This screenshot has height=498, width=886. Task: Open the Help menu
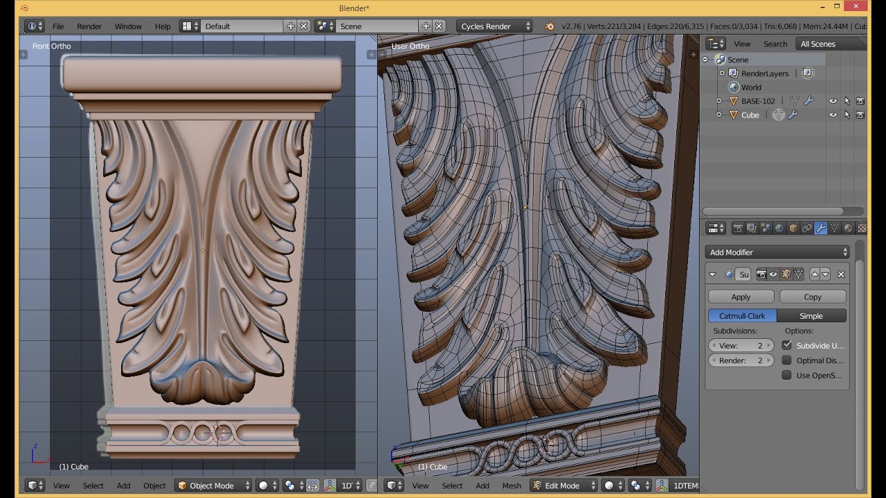pos(163,26)
